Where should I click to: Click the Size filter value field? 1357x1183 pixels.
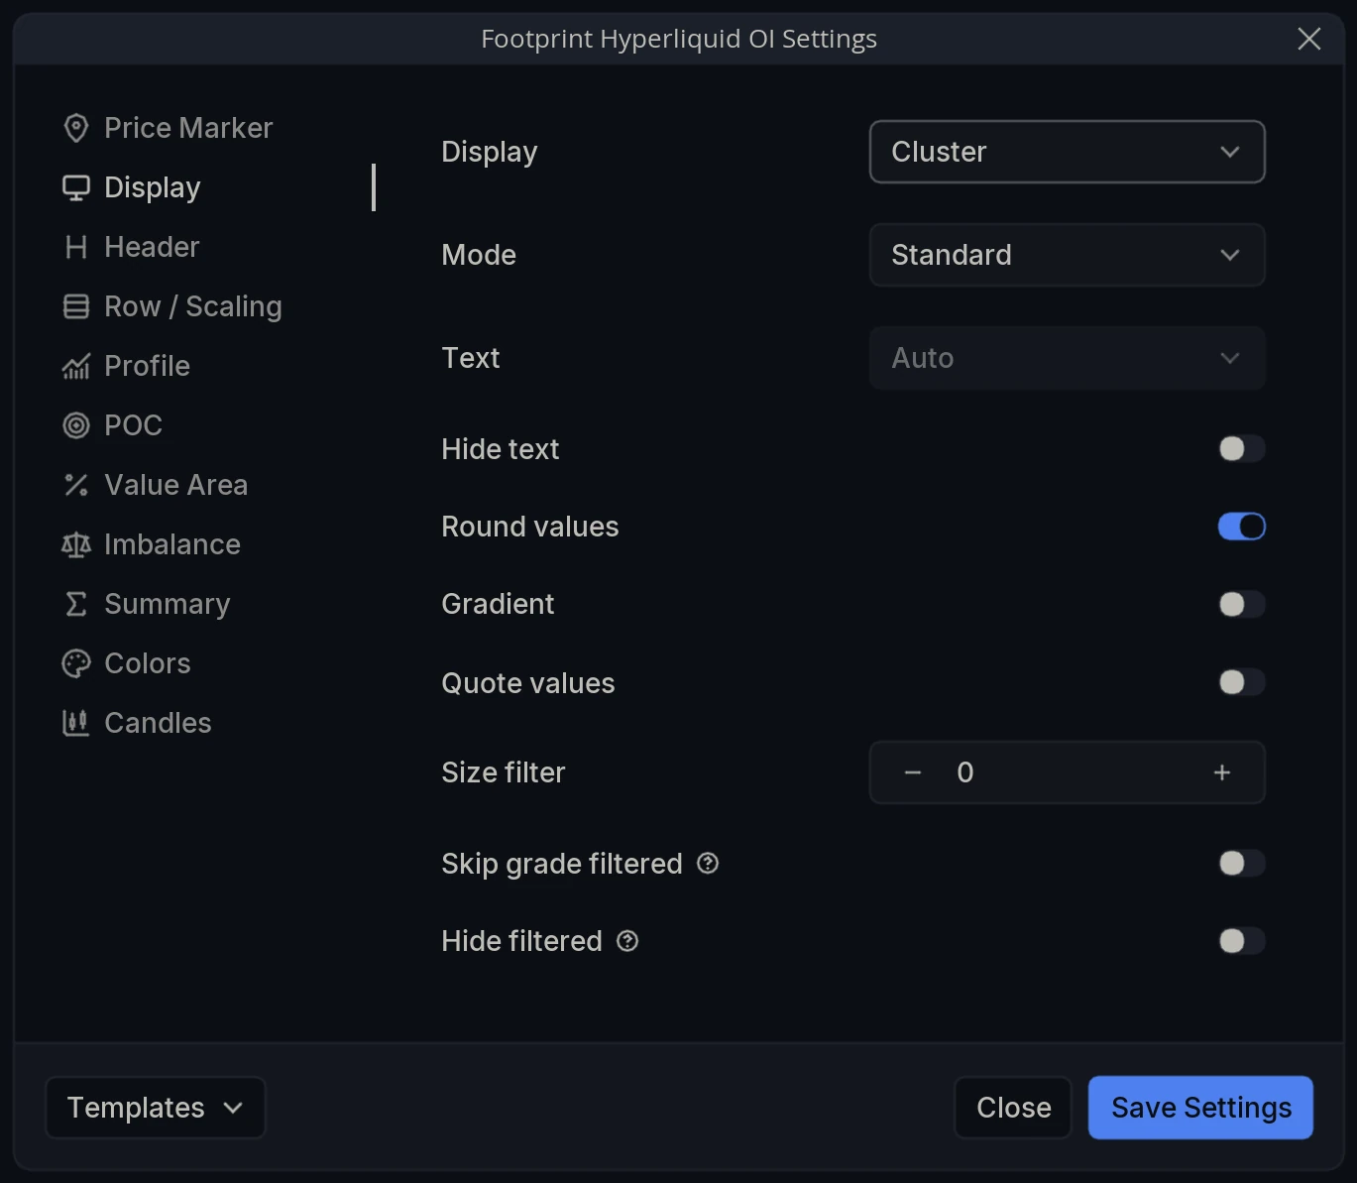point(1068,772)
